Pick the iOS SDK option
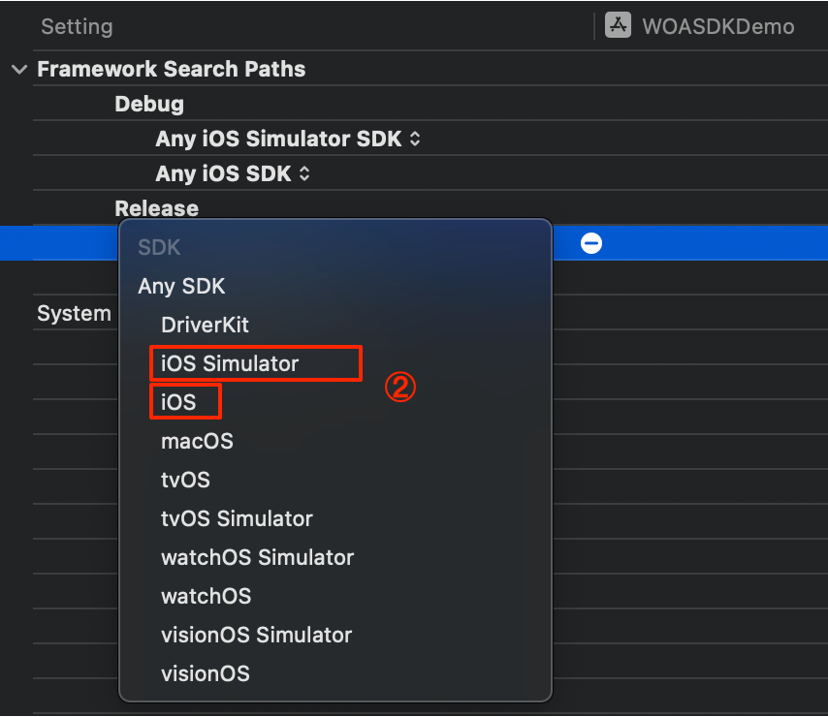Image resolution: width=828 pixels, height=717 pixels. [178, 402]
